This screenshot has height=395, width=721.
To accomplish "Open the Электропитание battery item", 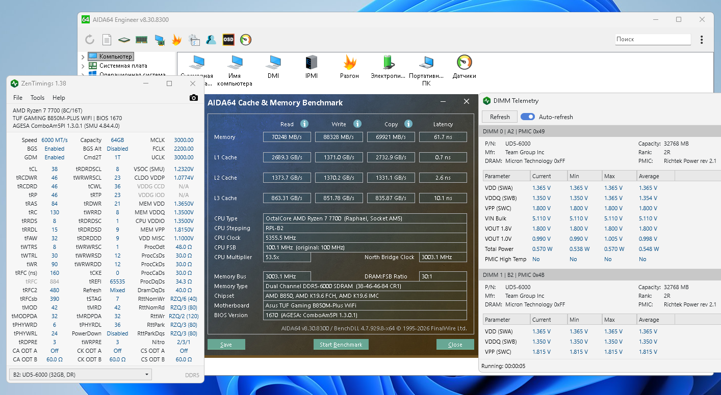I will pos(388,67).
